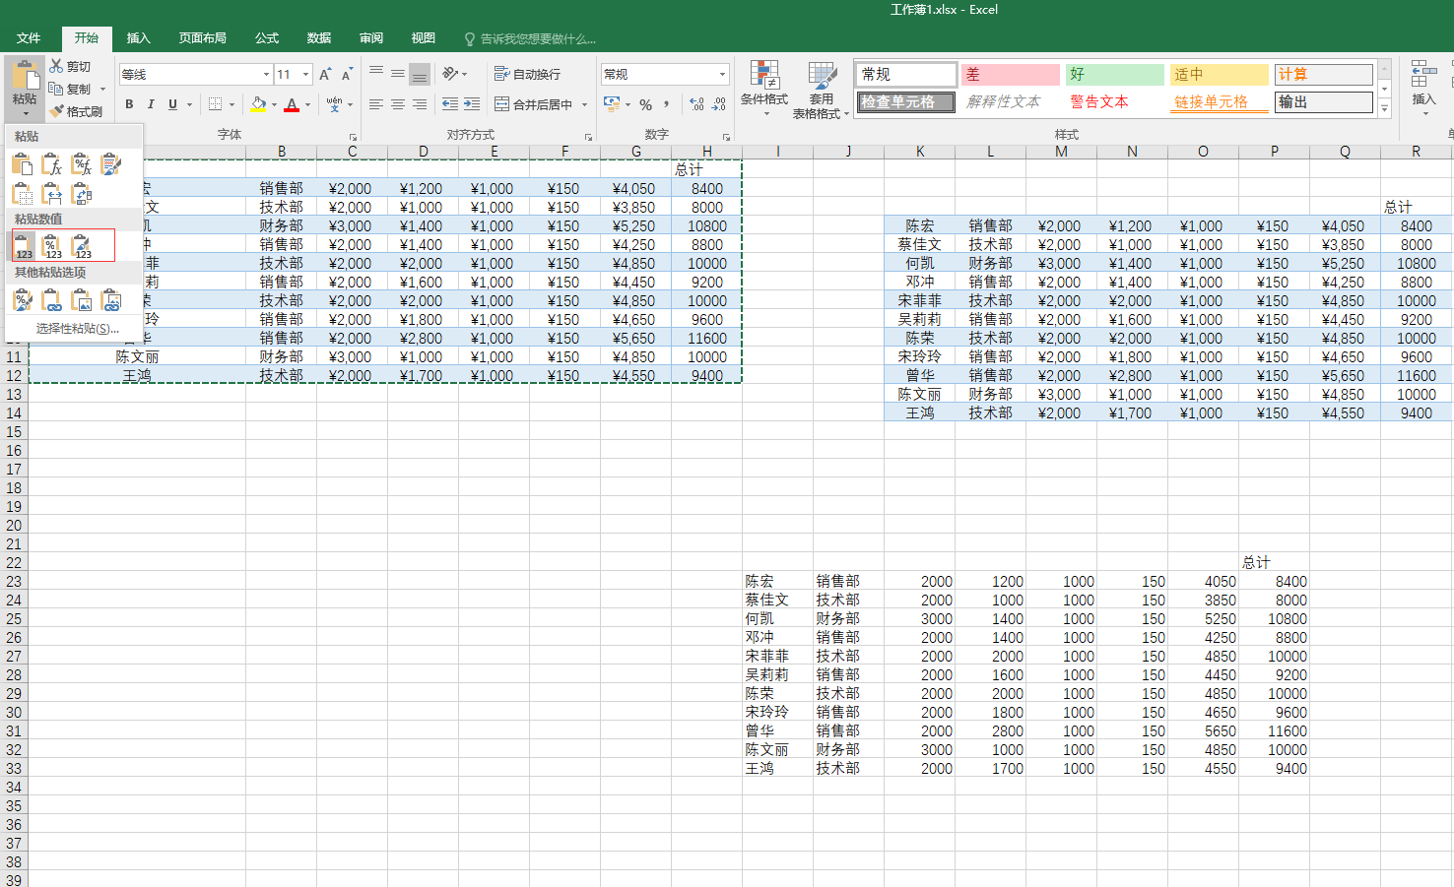Expand the number format dropdown (常规)
The width and height of the screenshot is (1454, 887).
722,75
